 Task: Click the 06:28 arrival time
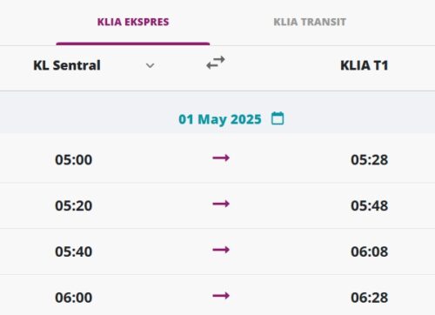pyautogui.click(x=370, y=298)
